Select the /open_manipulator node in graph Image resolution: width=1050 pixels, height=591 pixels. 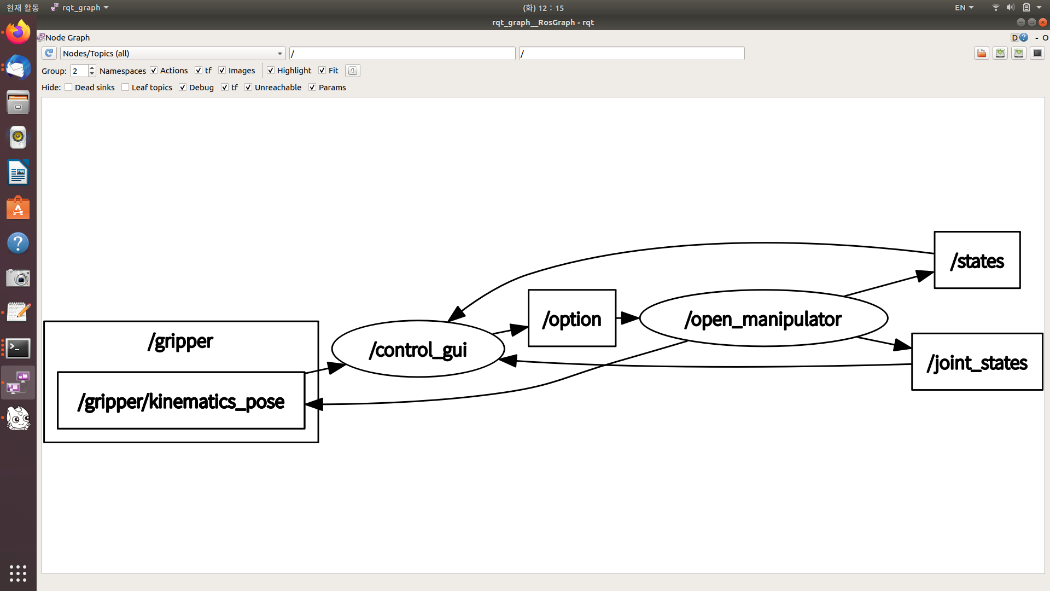[763, 318]
